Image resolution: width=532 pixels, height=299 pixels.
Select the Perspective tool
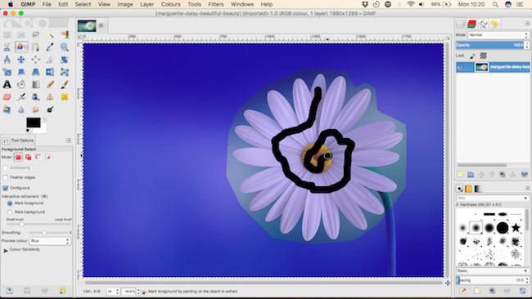36,72
